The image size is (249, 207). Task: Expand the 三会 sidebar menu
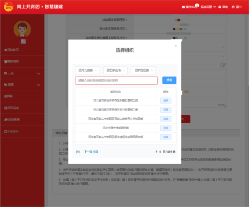(x=22, y=73)
